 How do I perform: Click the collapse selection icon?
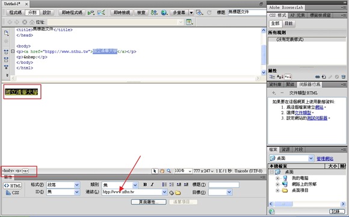(x=6, y=60)
